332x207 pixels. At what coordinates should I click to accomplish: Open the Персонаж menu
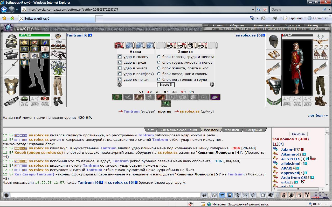(292, 25)
